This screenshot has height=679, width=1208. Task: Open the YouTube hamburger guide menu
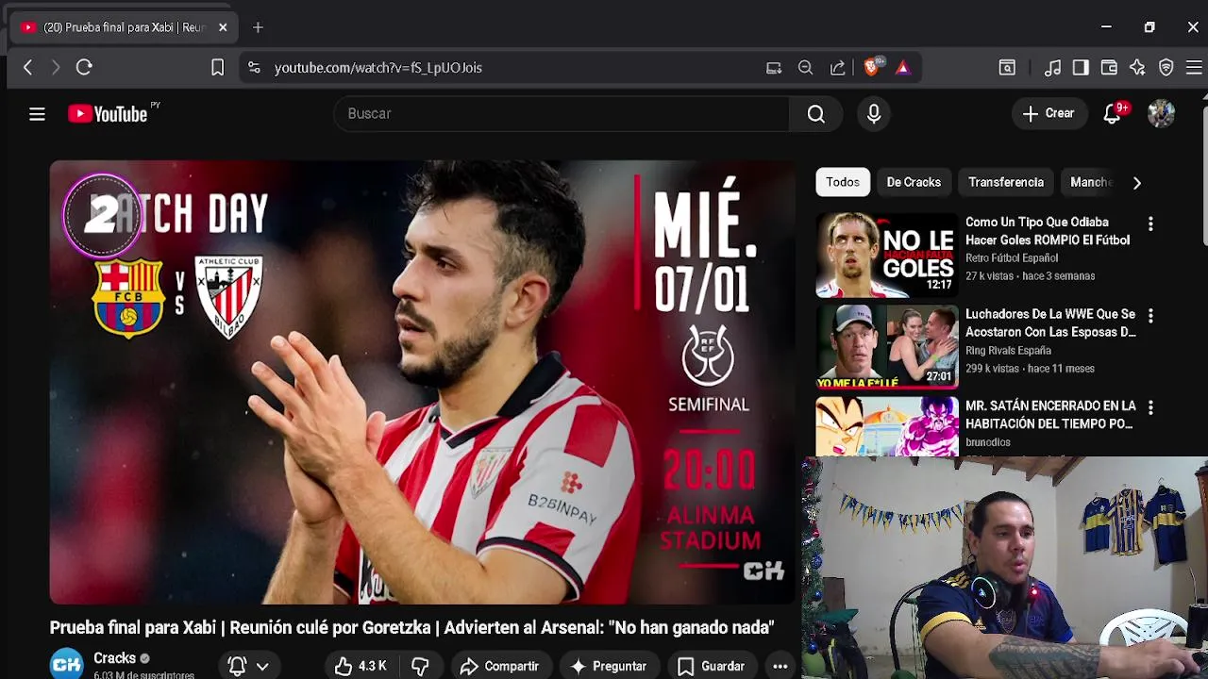(37, 114)
